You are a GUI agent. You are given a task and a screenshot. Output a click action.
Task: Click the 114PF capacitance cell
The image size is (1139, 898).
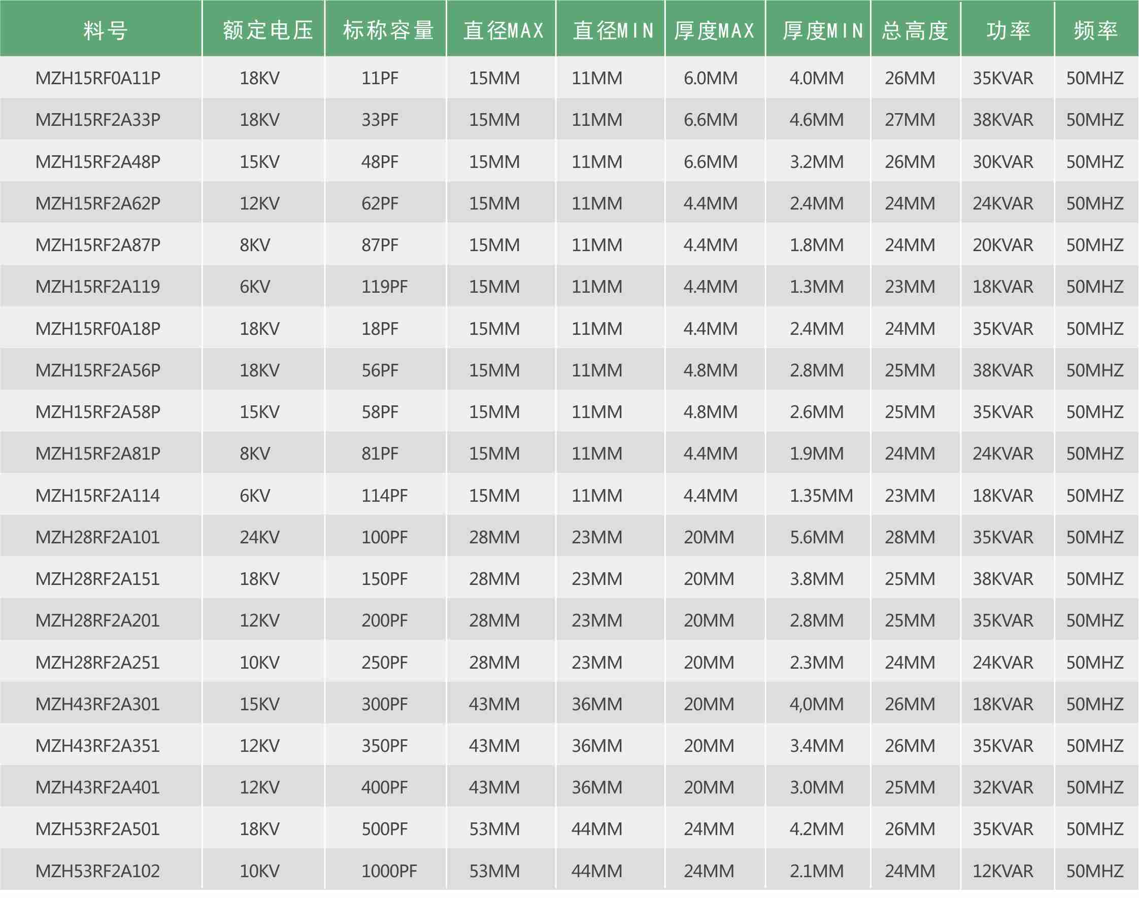[x=385, y=495]
